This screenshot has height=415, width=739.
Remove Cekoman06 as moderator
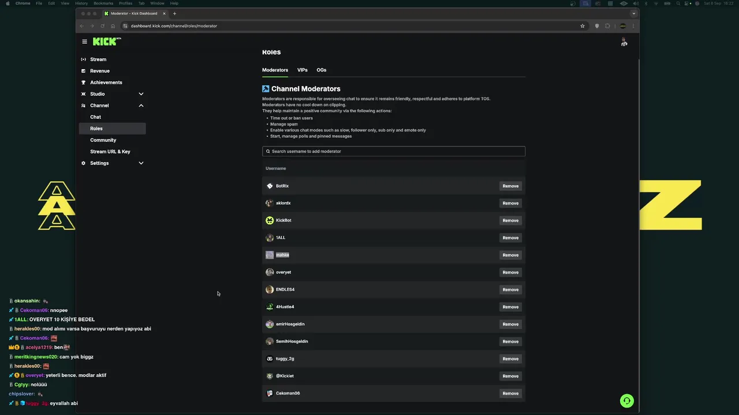[510, 394]
